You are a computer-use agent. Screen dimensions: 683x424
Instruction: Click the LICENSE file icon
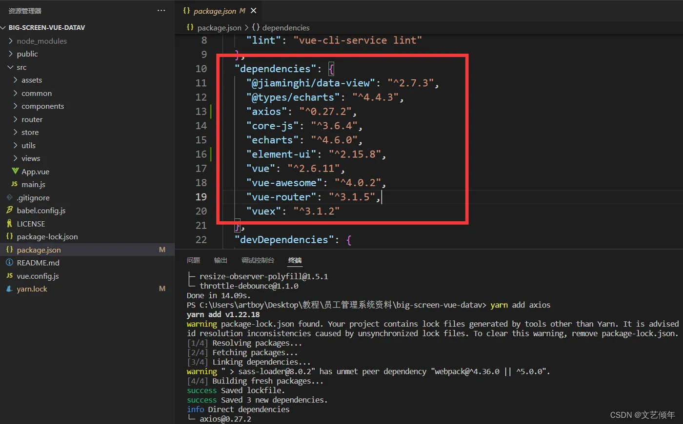click(x=9, y=223)
